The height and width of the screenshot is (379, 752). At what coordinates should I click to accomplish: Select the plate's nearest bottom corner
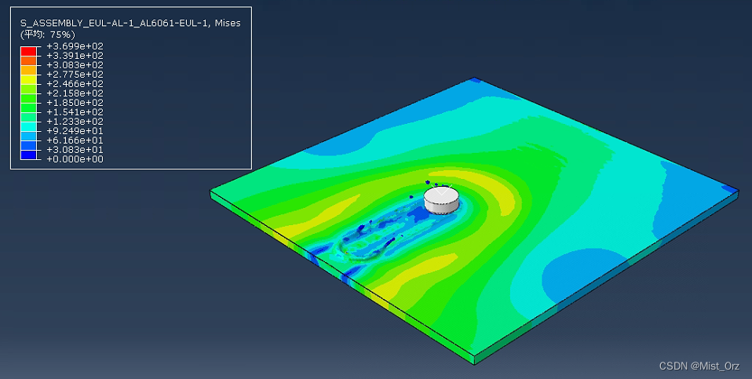click(x=476, y=361)
